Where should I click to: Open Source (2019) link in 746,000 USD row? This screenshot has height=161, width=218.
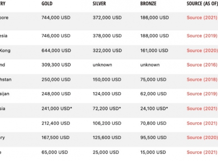coord(202,36)
